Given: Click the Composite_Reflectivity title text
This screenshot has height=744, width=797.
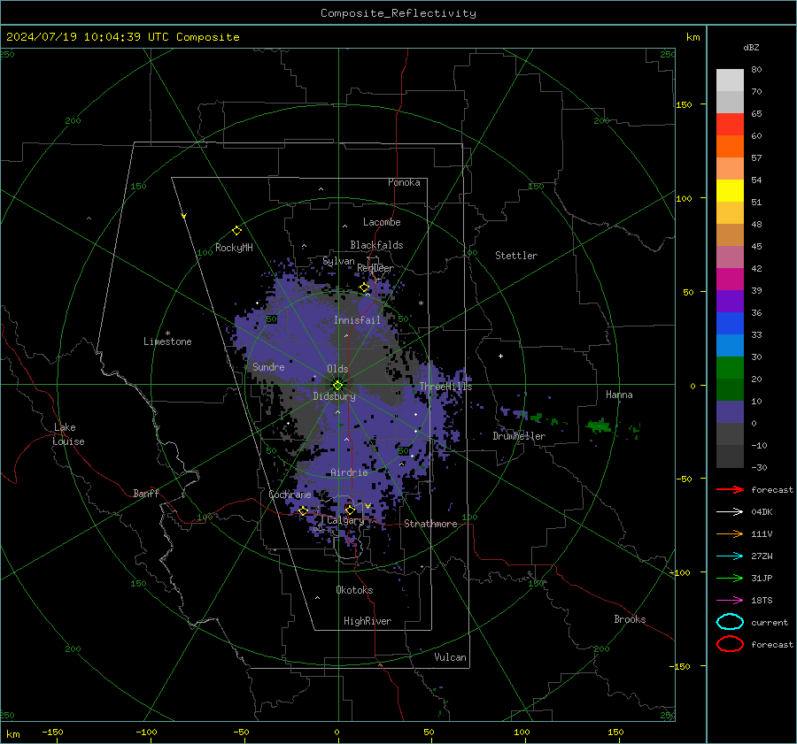Looking at the screenshot, I should tap(398, 13).
